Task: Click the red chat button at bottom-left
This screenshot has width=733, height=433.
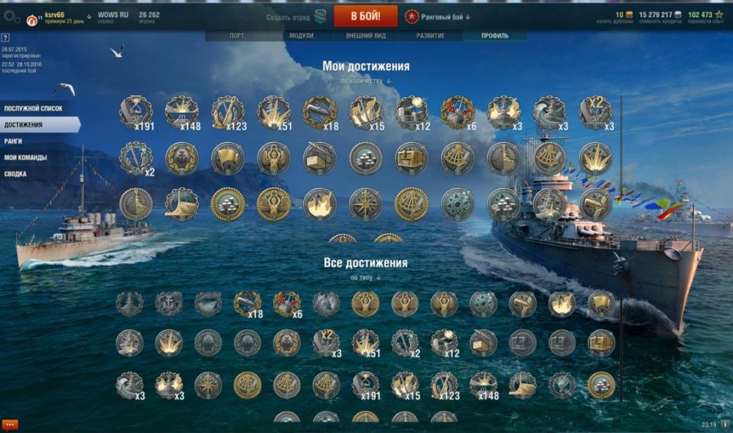Action: click(x=10, y=424)
